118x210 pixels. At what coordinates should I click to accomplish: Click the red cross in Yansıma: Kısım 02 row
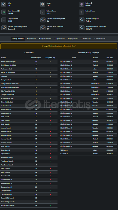[50, 132]
